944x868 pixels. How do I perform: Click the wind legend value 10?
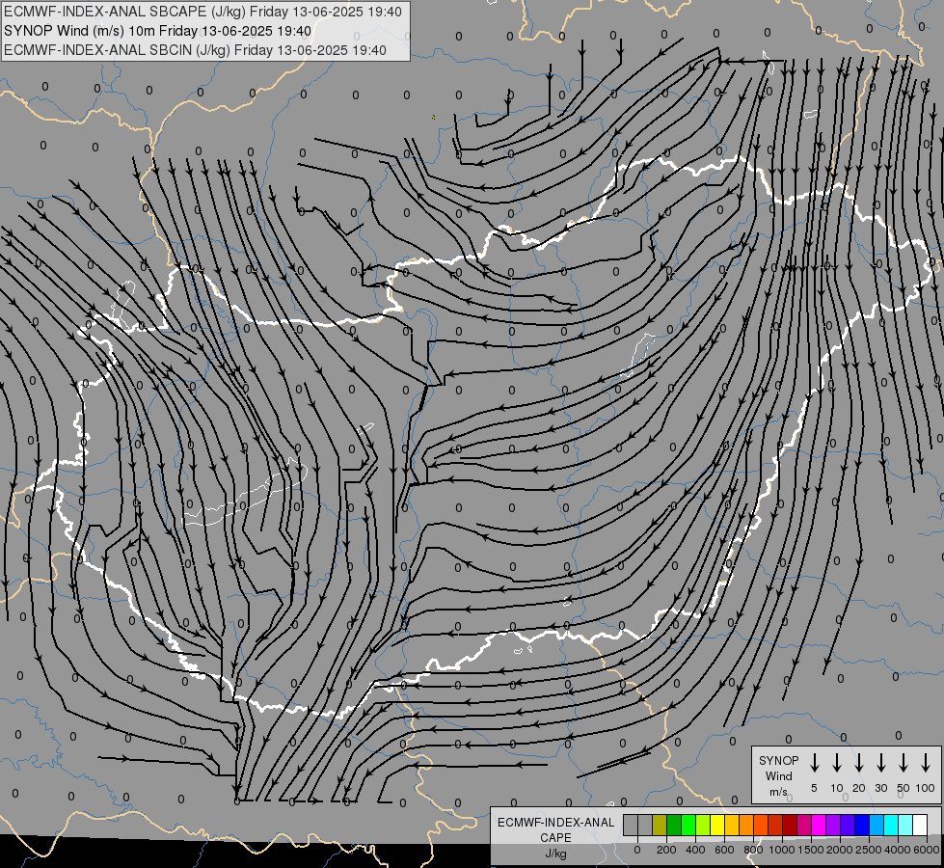tap(837, 788)
